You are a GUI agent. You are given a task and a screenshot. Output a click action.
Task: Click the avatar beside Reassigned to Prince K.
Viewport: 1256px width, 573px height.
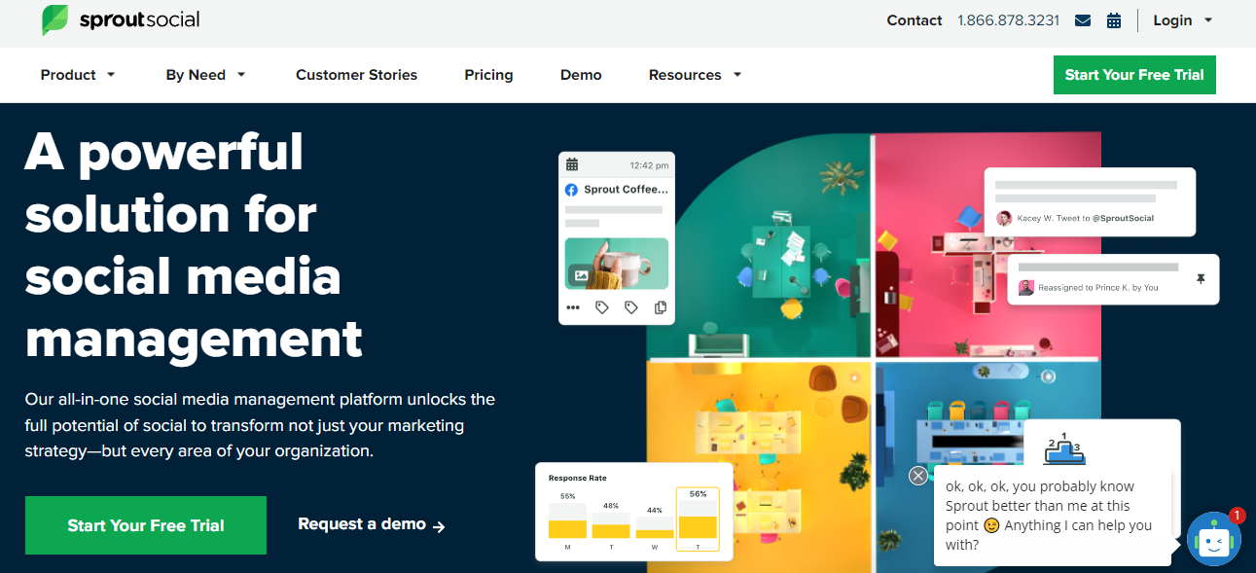coord(1025,288)
